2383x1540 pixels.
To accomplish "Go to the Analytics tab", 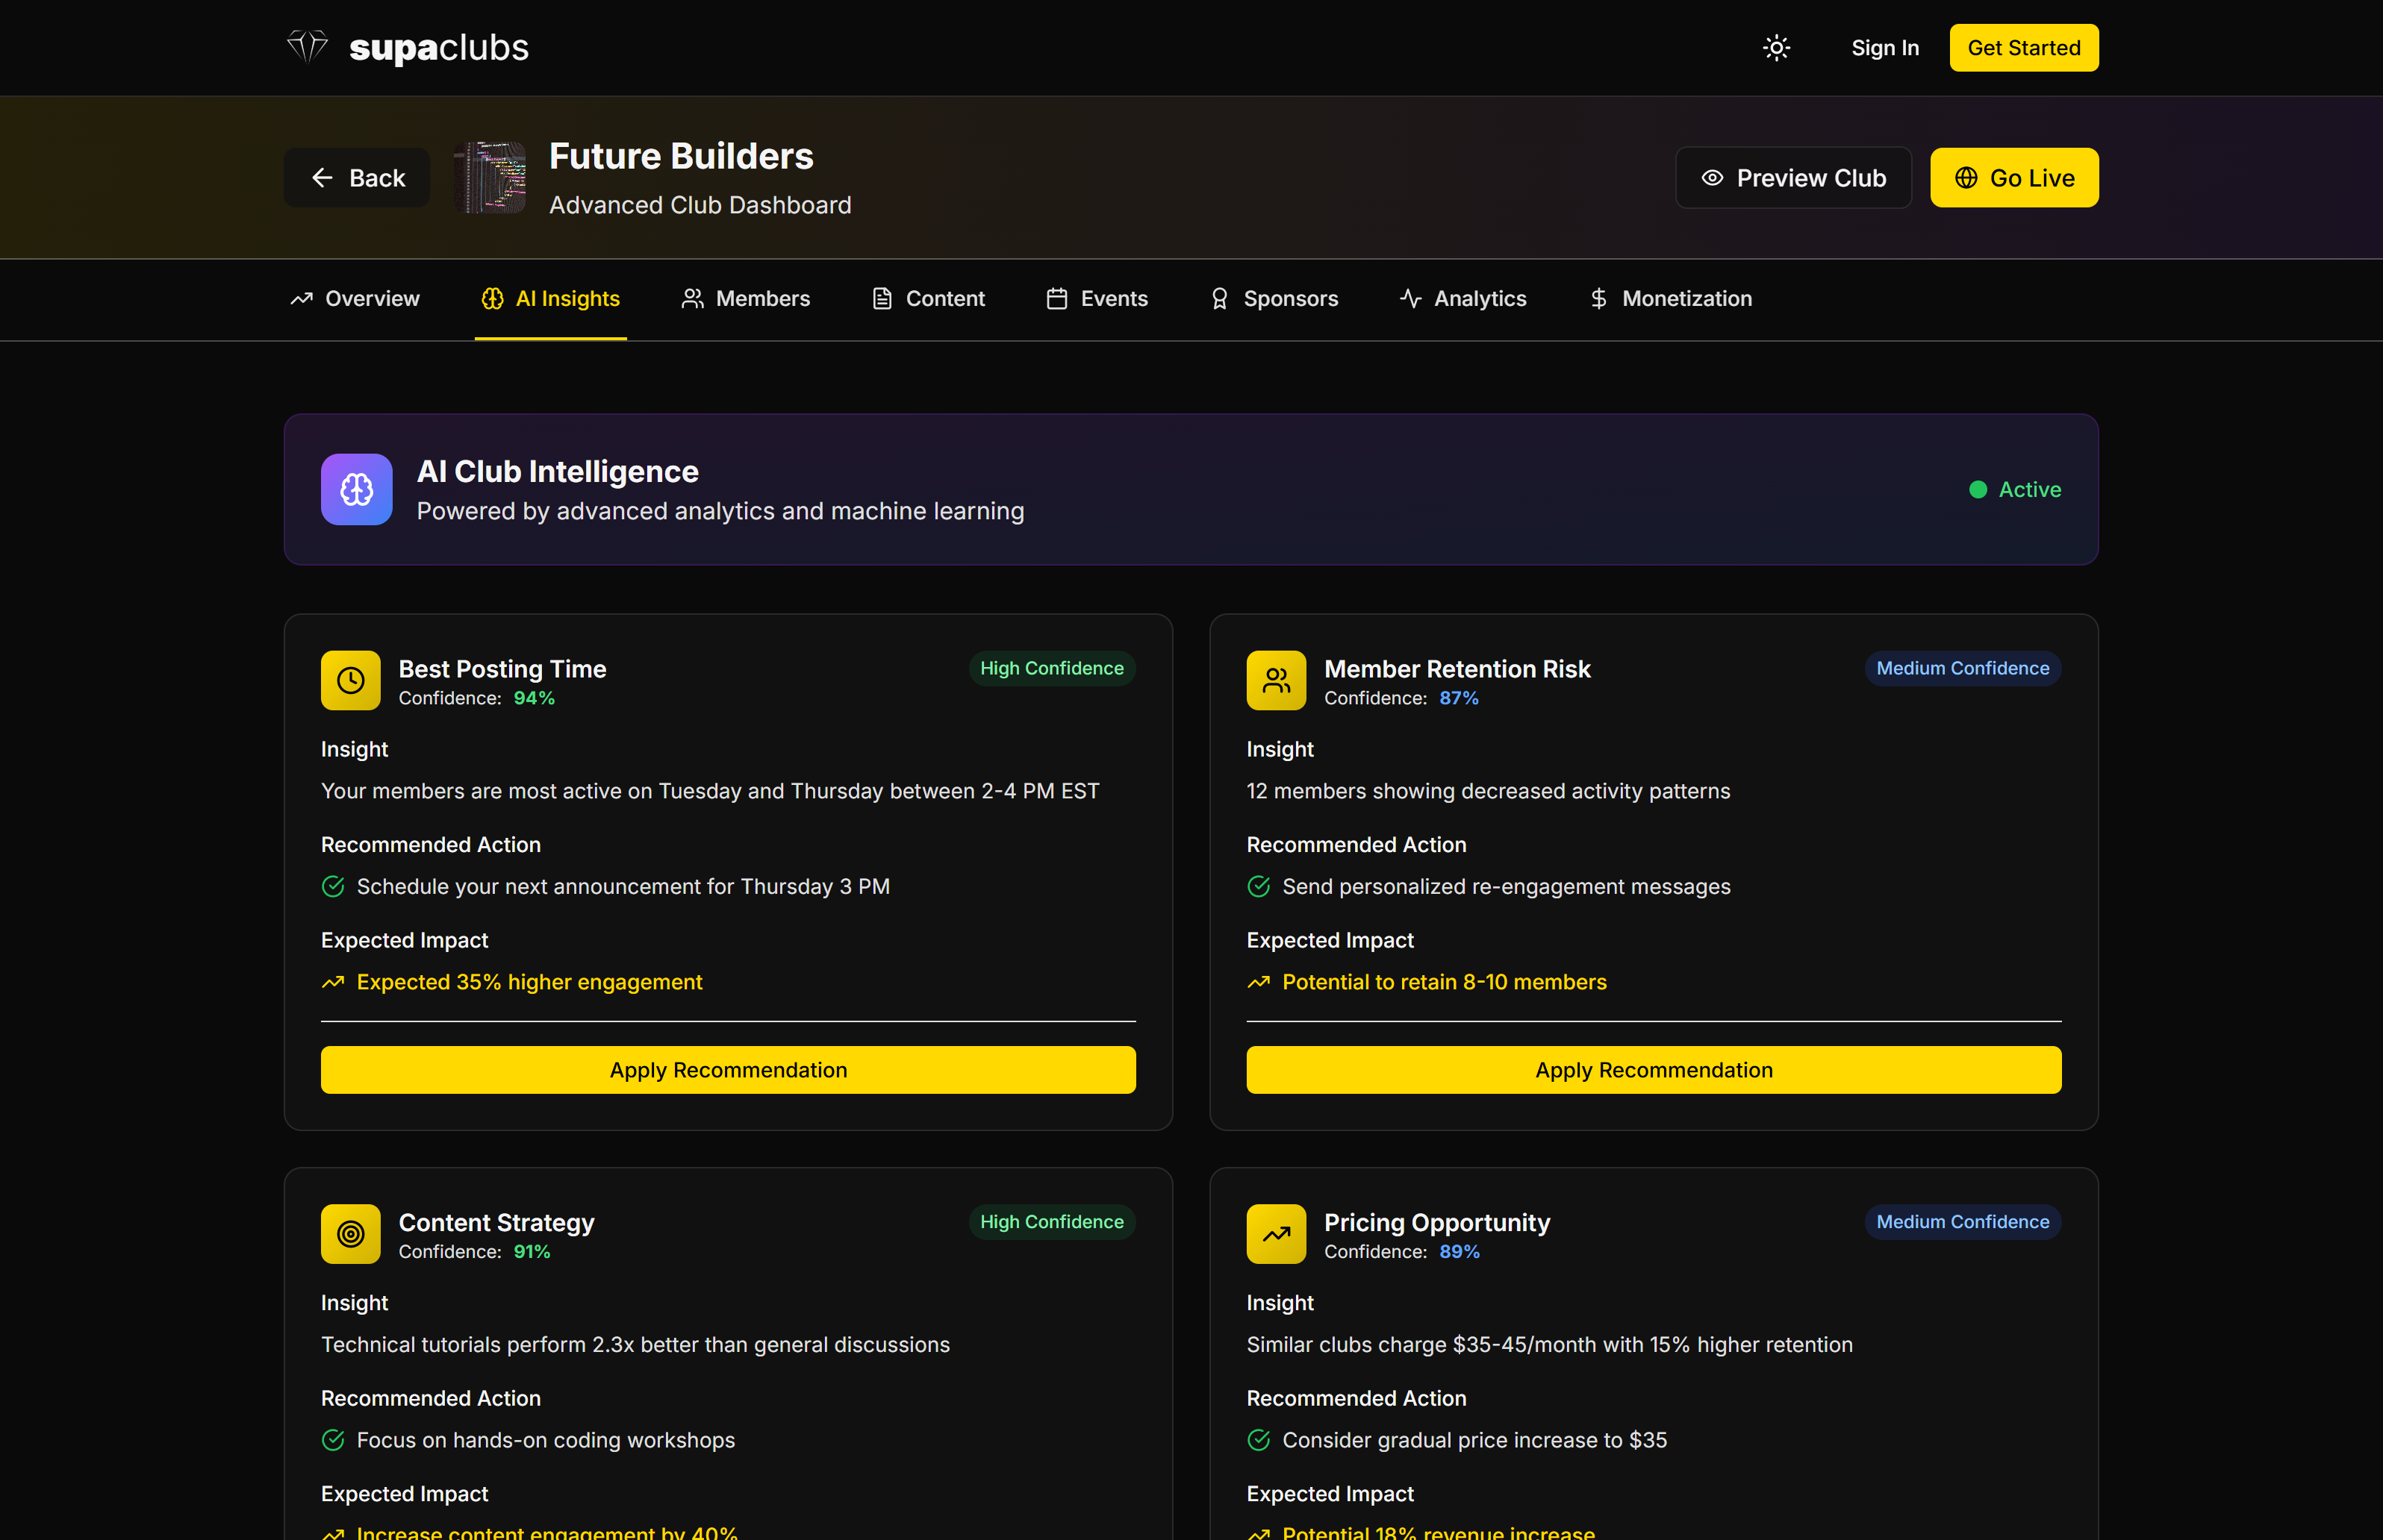I will click(1462, 299).
